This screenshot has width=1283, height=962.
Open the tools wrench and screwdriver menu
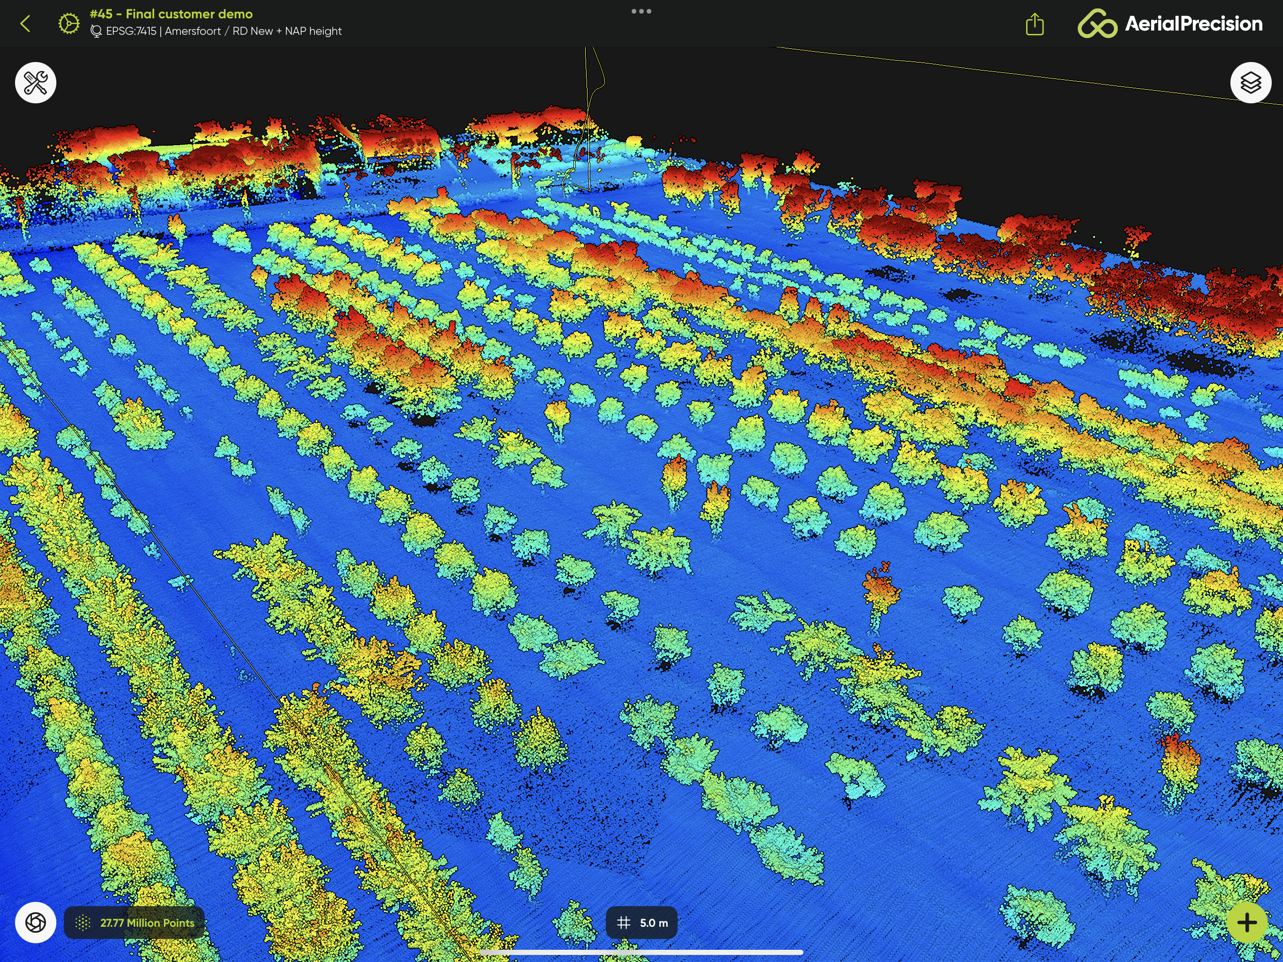(x=35, y=83)
